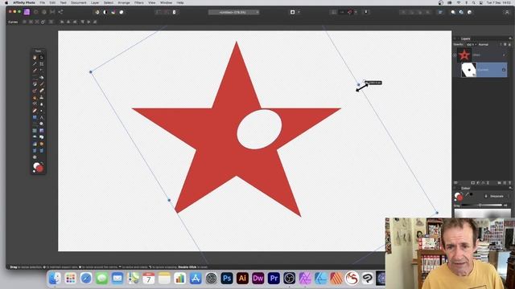Select the Rectangle shape tool
515x289 pixels.
click(35, 117)
